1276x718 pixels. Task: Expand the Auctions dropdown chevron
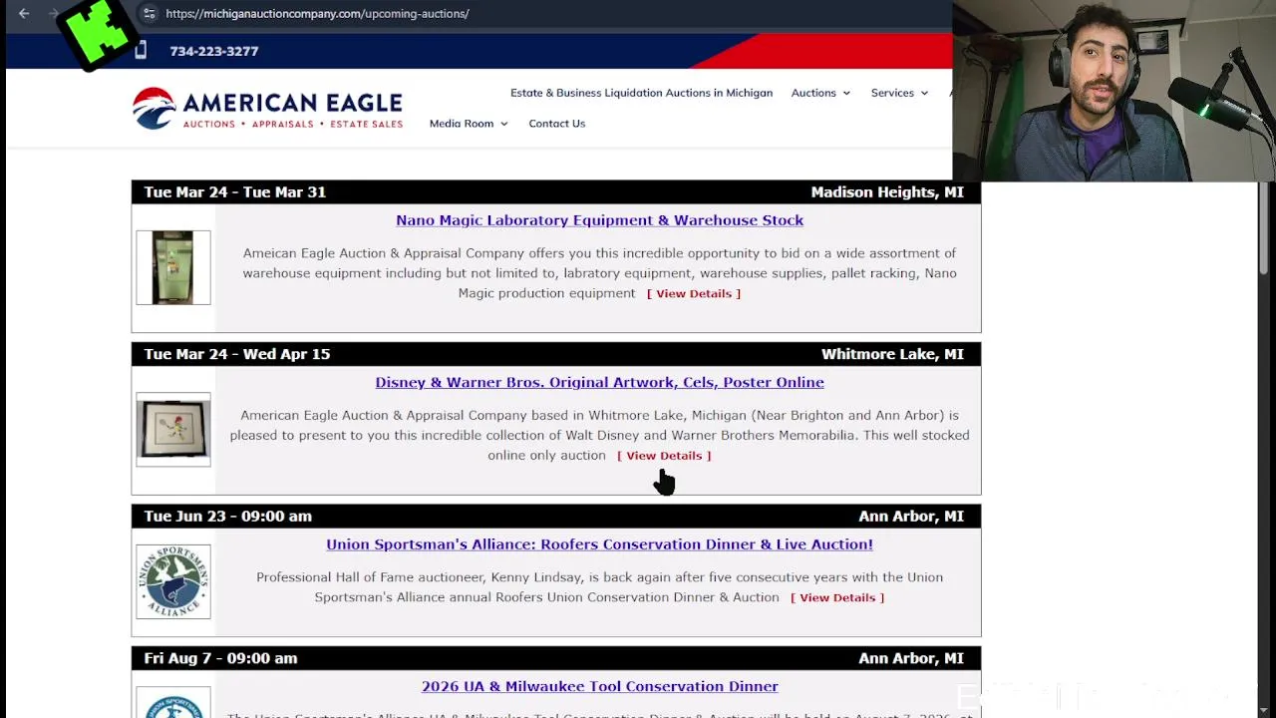846,93
